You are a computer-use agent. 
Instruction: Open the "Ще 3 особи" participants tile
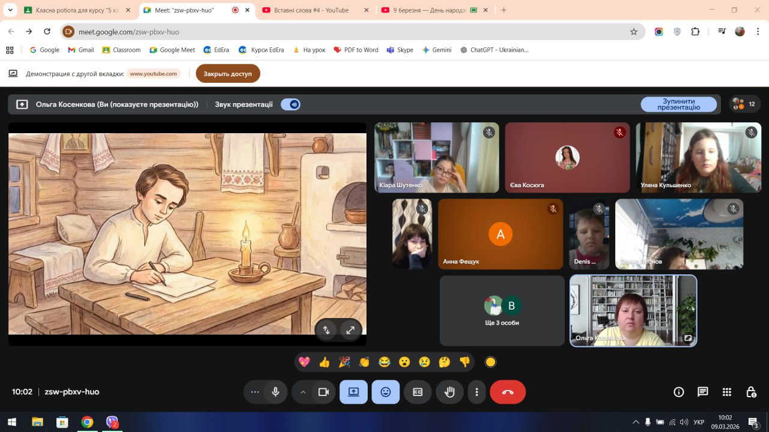click(502, 311)
